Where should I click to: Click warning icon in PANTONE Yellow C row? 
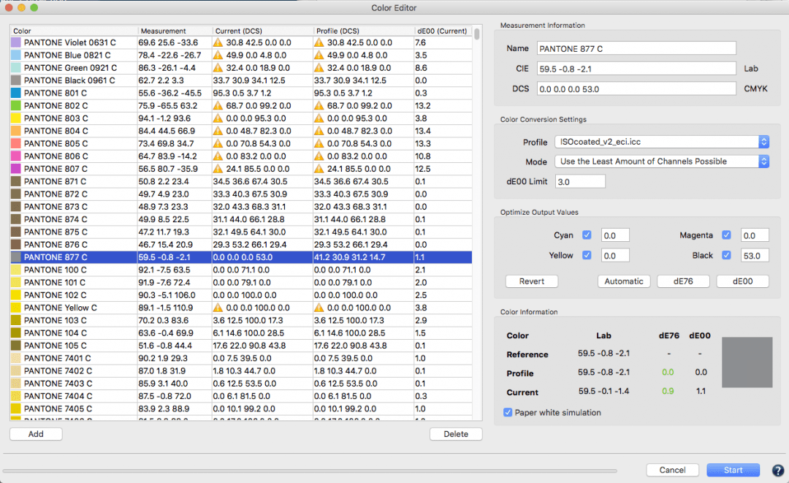pyautogui.click(x=218, y=308)
